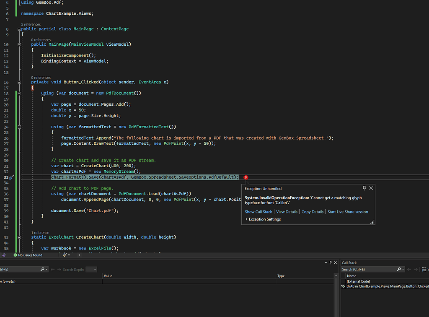Viewport: 429px width, 317px height.
Task: Close the Exception Unhandled popup
Action: point(371,188)
